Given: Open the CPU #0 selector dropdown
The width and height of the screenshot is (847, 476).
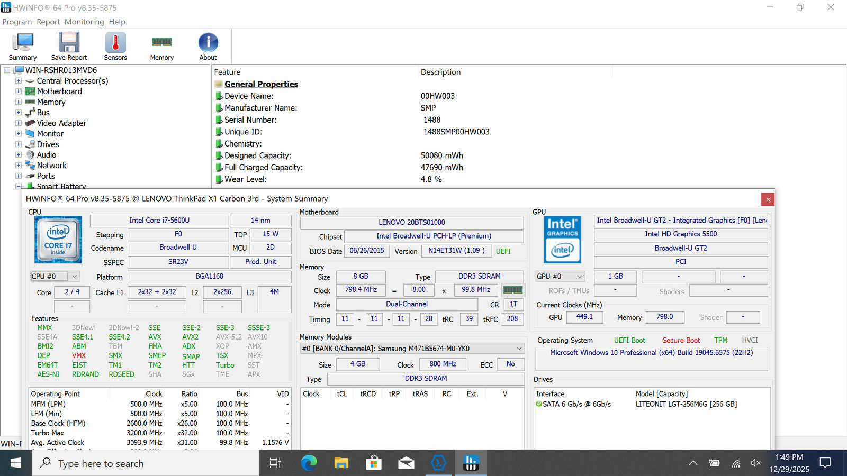Looking at the screenshot, I should 55,277.
